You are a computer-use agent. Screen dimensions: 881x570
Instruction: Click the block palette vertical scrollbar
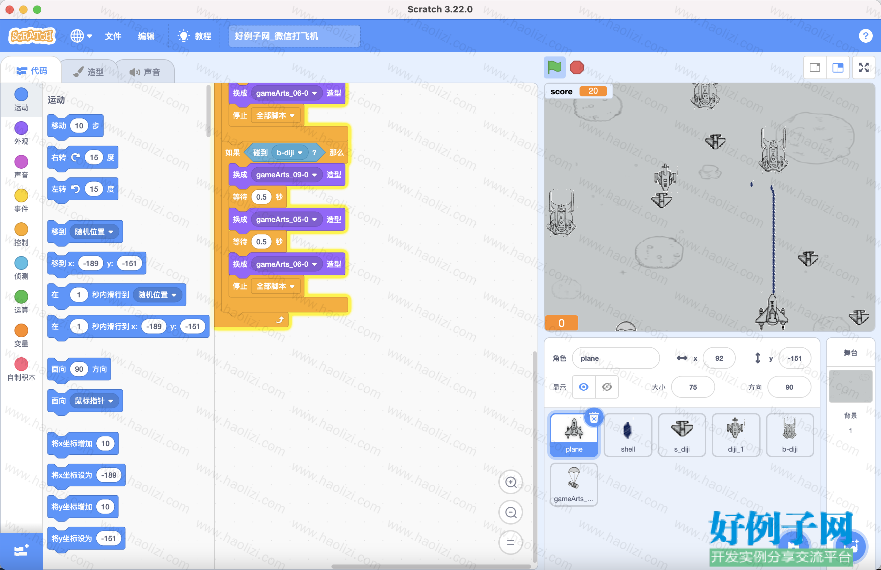coord(208,112)
